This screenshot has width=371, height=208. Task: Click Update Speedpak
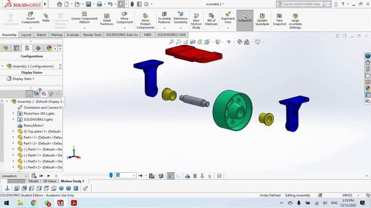click(262, 19)
